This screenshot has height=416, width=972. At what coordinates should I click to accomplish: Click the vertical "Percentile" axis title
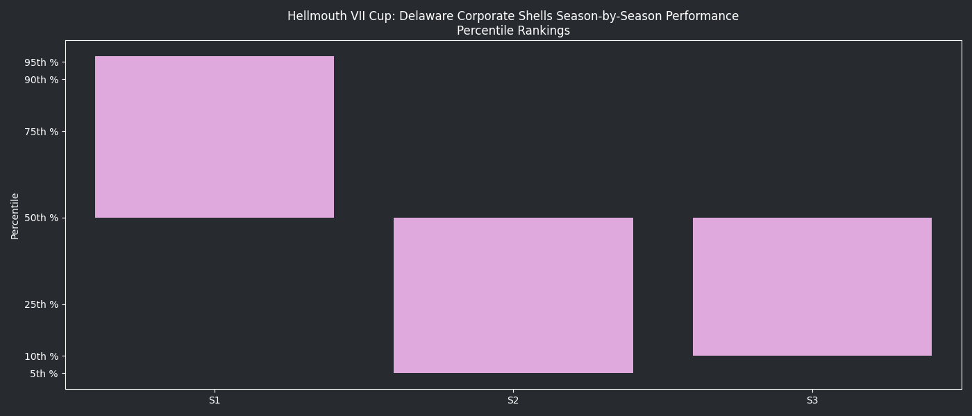coord(15,216)
